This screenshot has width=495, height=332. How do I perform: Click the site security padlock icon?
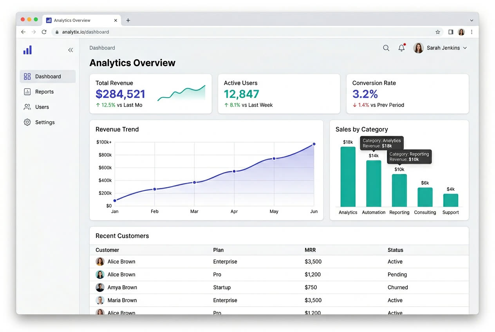[x=57, y=32]
